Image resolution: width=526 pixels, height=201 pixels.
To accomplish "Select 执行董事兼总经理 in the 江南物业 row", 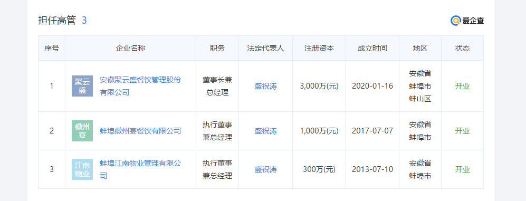I will pyautogui.click(x=217, y=169).
